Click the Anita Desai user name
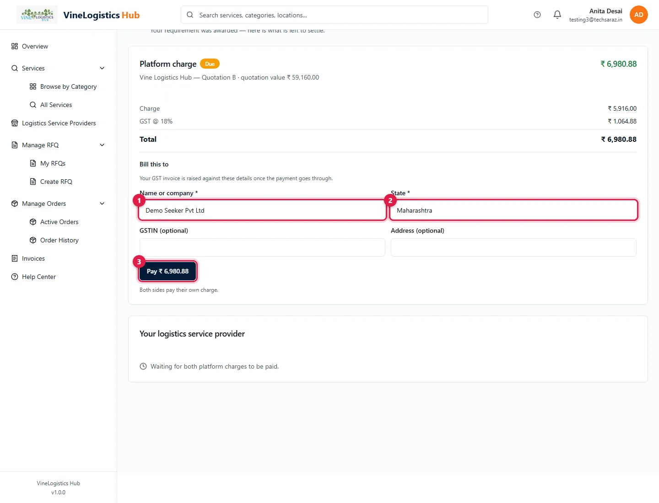This screenshot has width=659, height=503. [x=605, y=11]
